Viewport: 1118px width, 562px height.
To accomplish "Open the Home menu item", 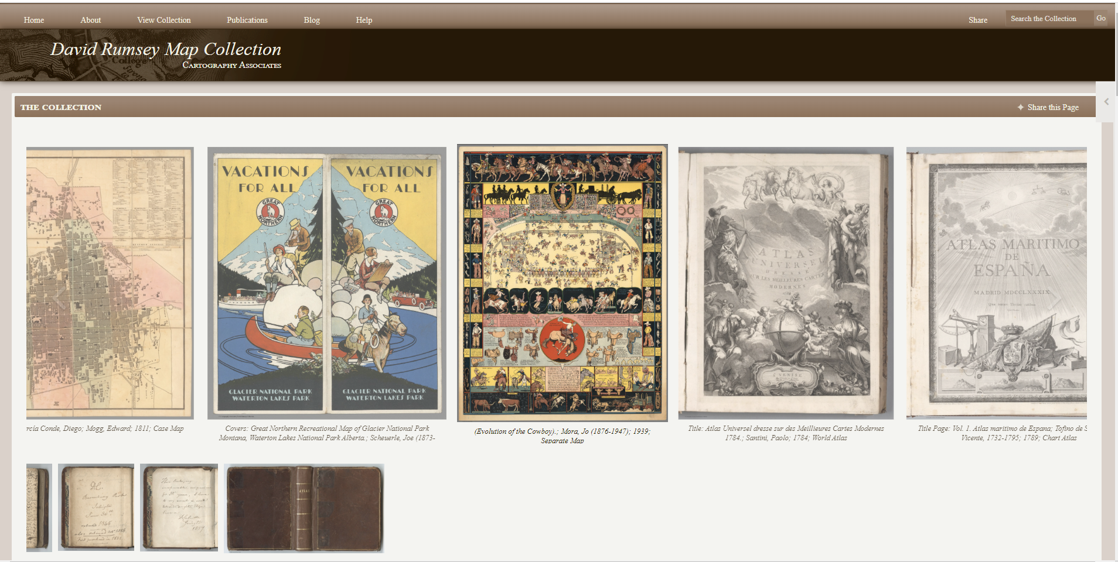I will click(34, 20).
